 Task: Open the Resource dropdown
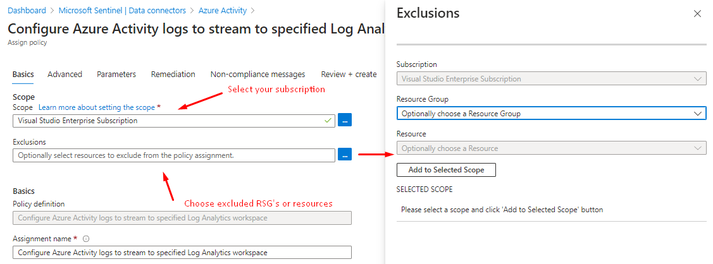[551, 148]
